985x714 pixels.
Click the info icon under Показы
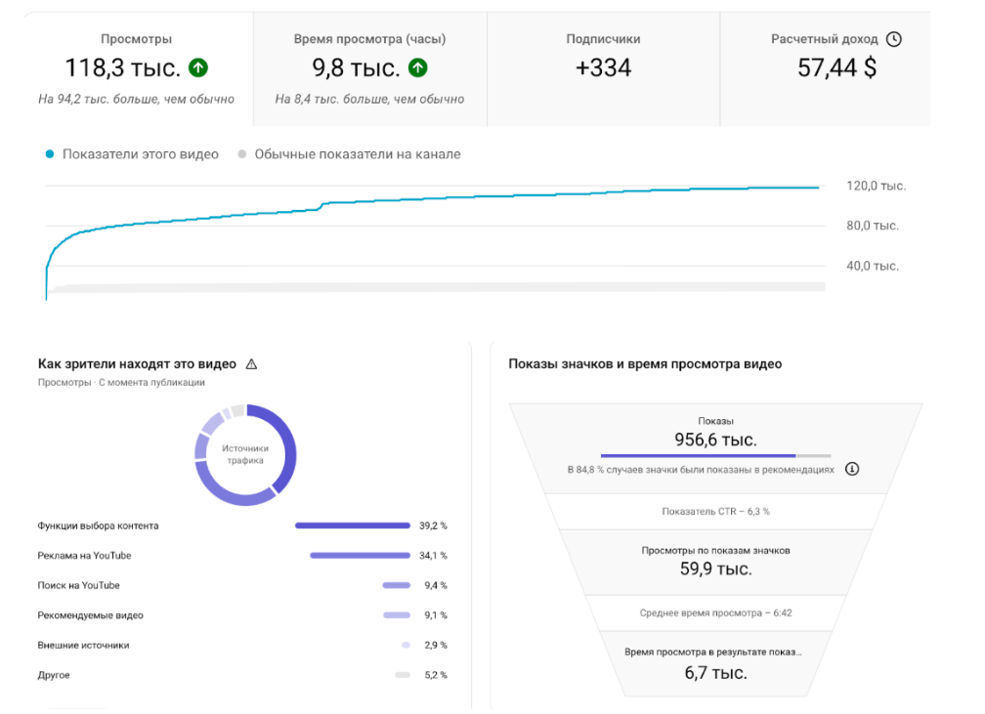(852, 469)
